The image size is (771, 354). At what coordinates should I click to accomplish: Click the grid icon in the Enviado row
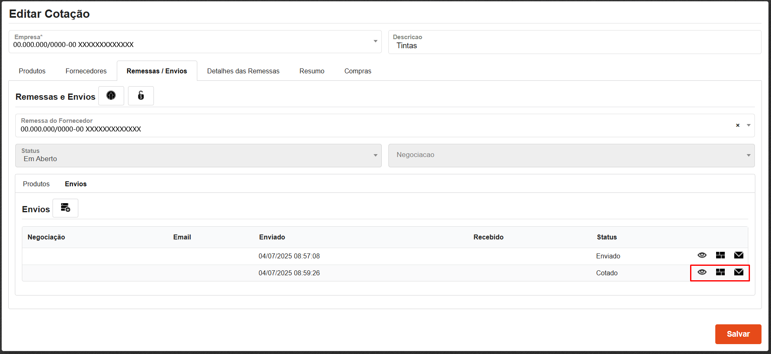720,256
